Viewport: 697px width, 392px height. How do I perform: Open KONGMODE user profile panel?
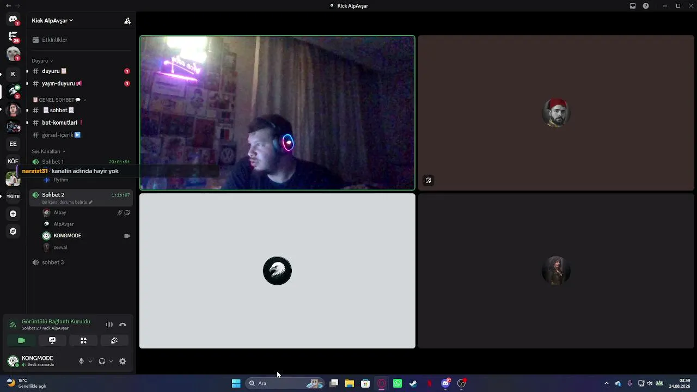click(x=38, y=361)
